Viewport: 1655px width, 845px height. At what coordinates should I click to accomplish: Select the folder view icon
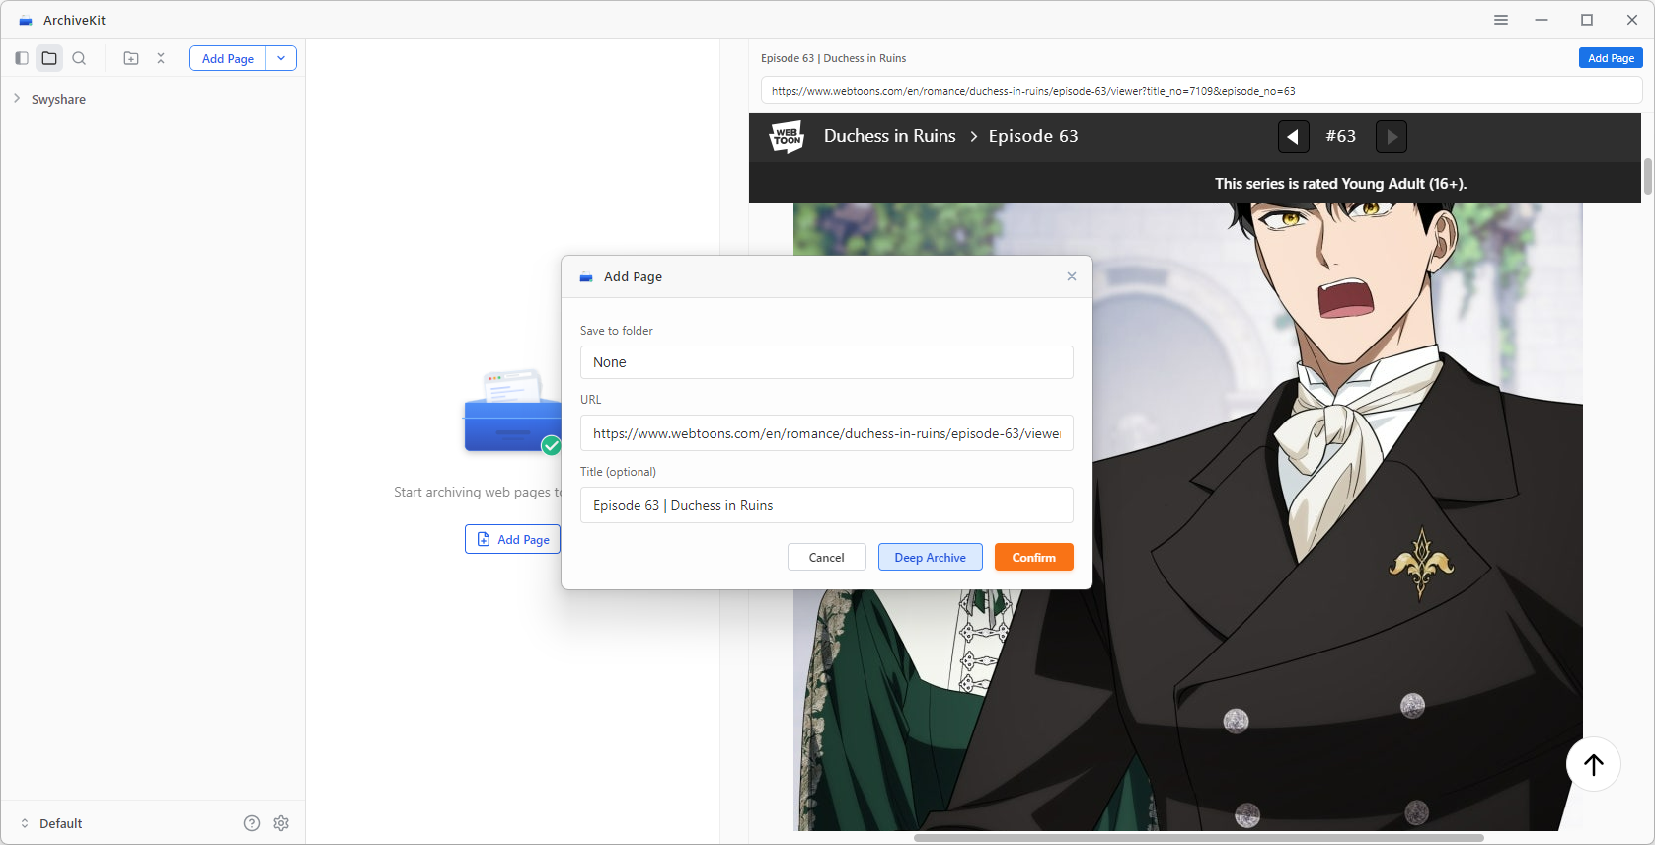[x=49, y=58]
